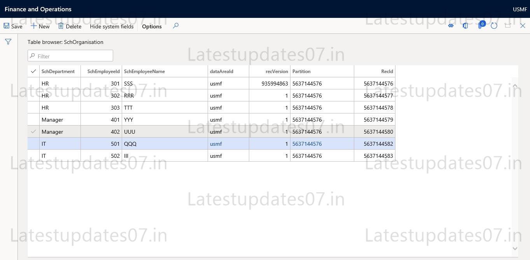Click the usmf dataAreaId link in selected row
The width and height of the screenshot is (530, 260).
pyautogui.click(x=215, y=144)
